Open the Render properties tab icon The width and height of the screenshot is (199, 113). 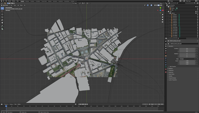(166, 44)
